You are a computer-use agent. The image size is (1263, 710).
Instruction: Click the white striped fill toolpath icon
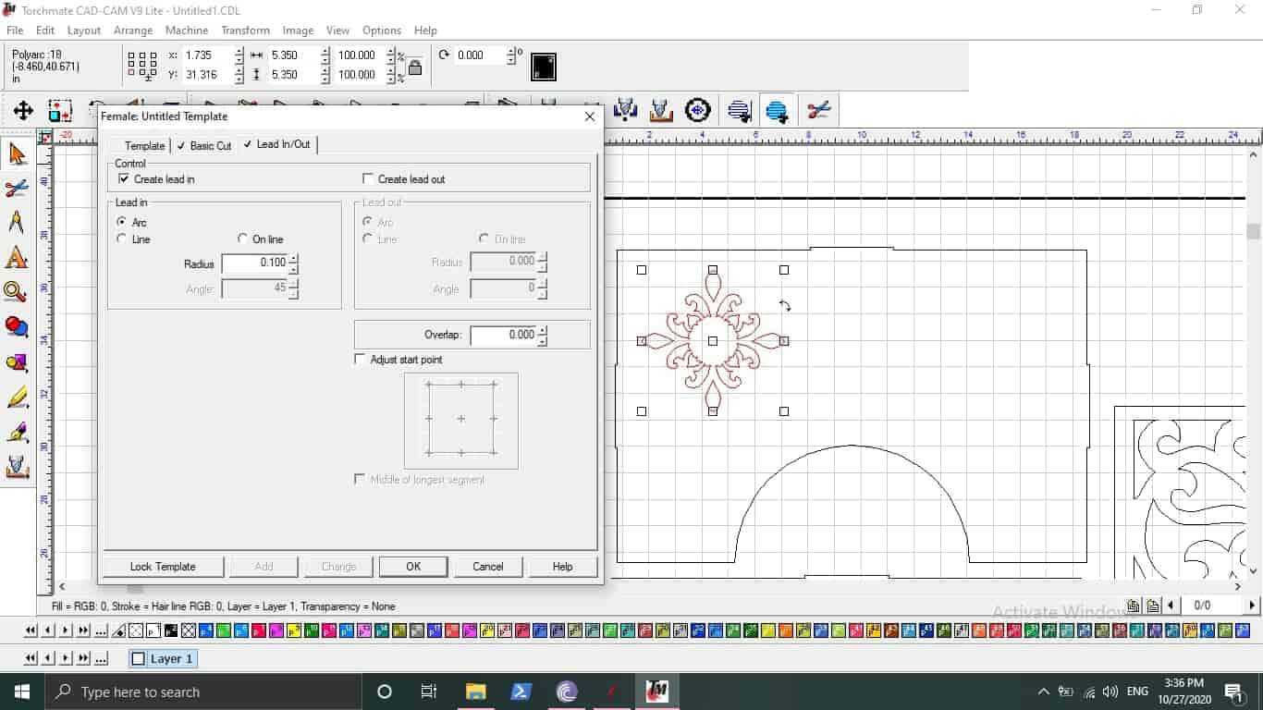(x=739, y=111)
